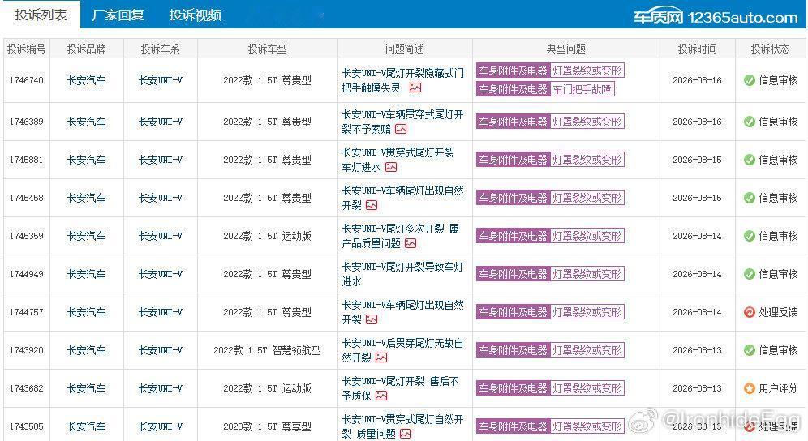The height and width of the screenshot is (441, 808).
Task: Open image icon for complaint 1745458
Action: tap(372, 206)
